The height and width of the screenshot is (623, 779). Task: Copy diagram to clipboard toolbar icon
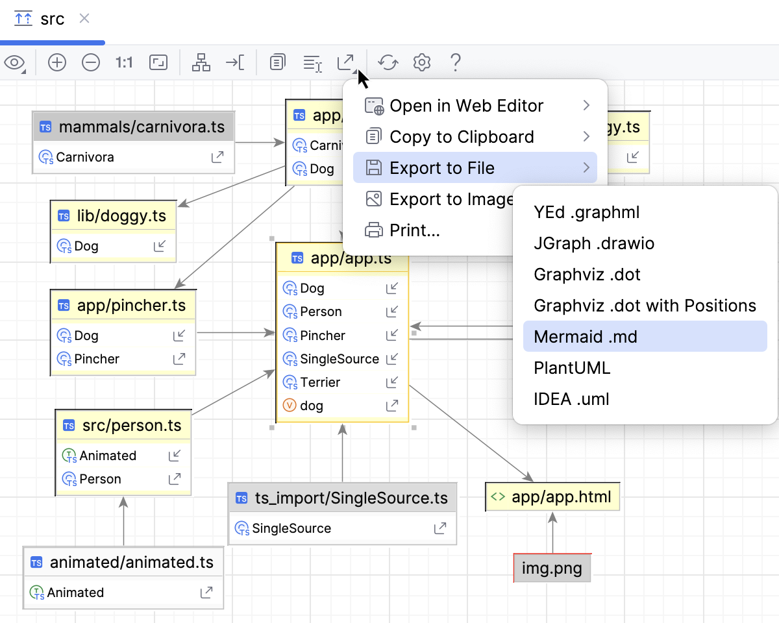pyautogui.click(x=278, y=63)
